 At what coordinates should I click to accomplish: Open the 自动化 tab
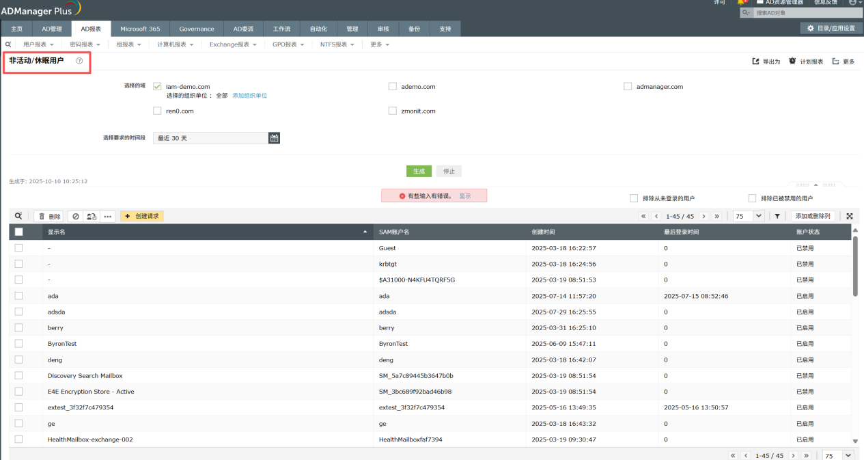(x=318, y=29)
